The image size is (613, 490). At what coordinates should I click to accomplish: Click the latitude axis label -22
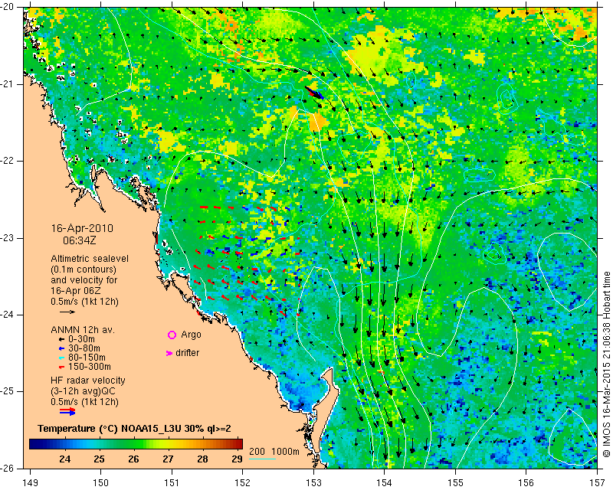tap(8, 161)
